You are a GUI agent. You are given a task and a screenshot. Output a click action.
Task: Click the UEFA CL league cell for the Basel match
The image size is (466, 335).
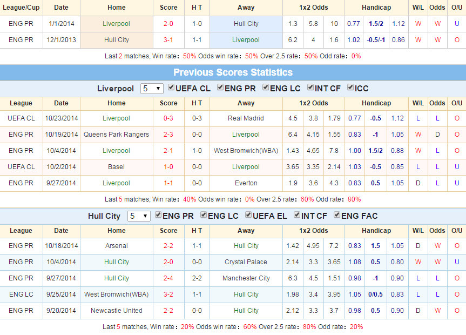tap(21, 167)
